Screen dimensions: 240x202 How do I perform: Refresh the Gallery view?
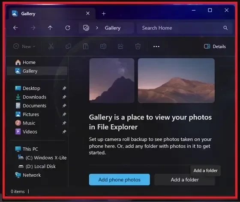pyautogui.click(x=68, y=28)
